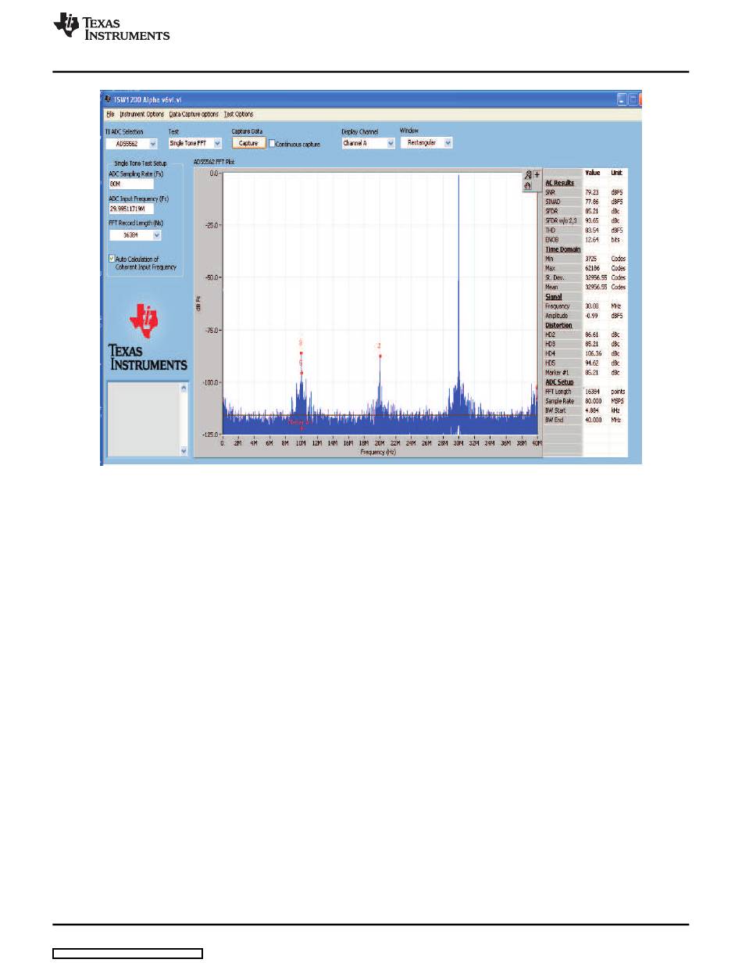Click the SINAD value 77.86

tap(592, 201)
